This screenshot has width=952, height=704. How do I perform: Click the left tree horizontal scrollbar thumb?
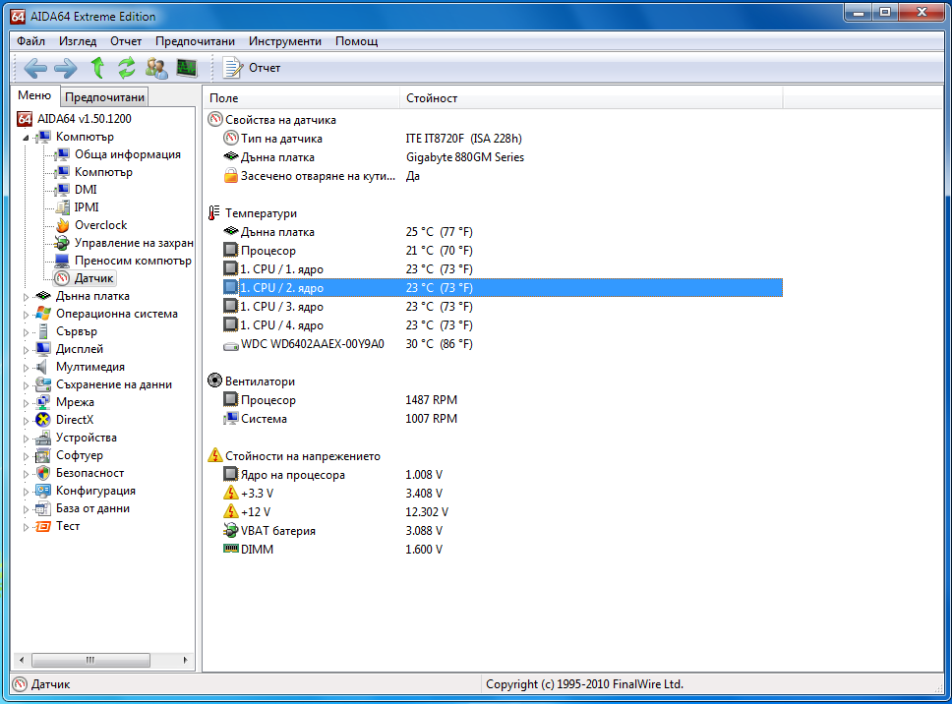(90, 660)
